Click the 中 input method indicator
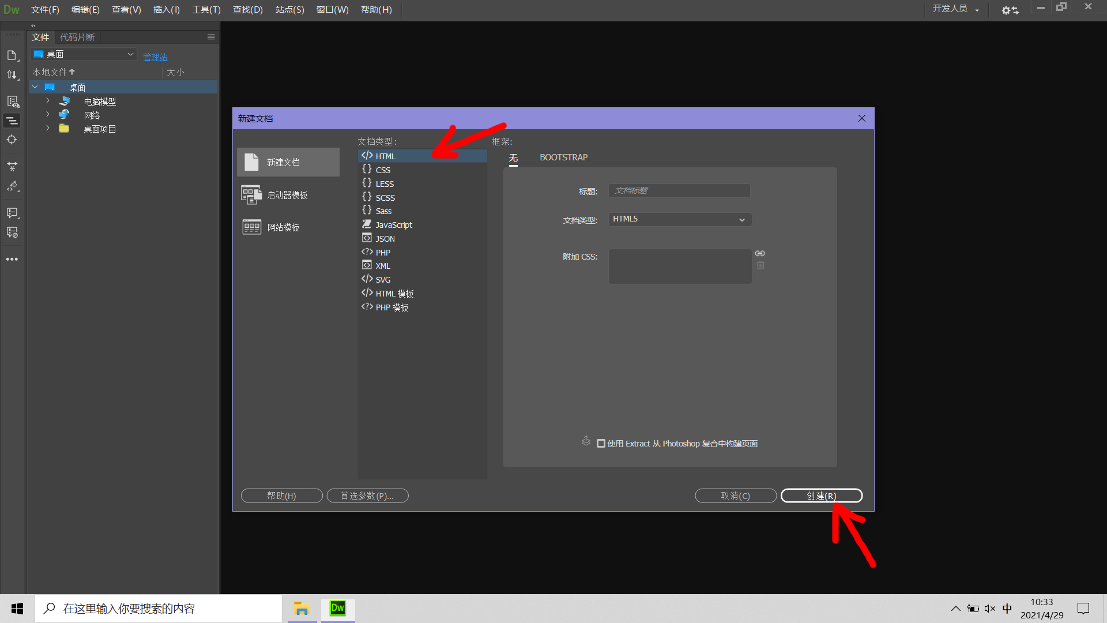This screenshot has width=1107, height=623. tap(1007, 609)
